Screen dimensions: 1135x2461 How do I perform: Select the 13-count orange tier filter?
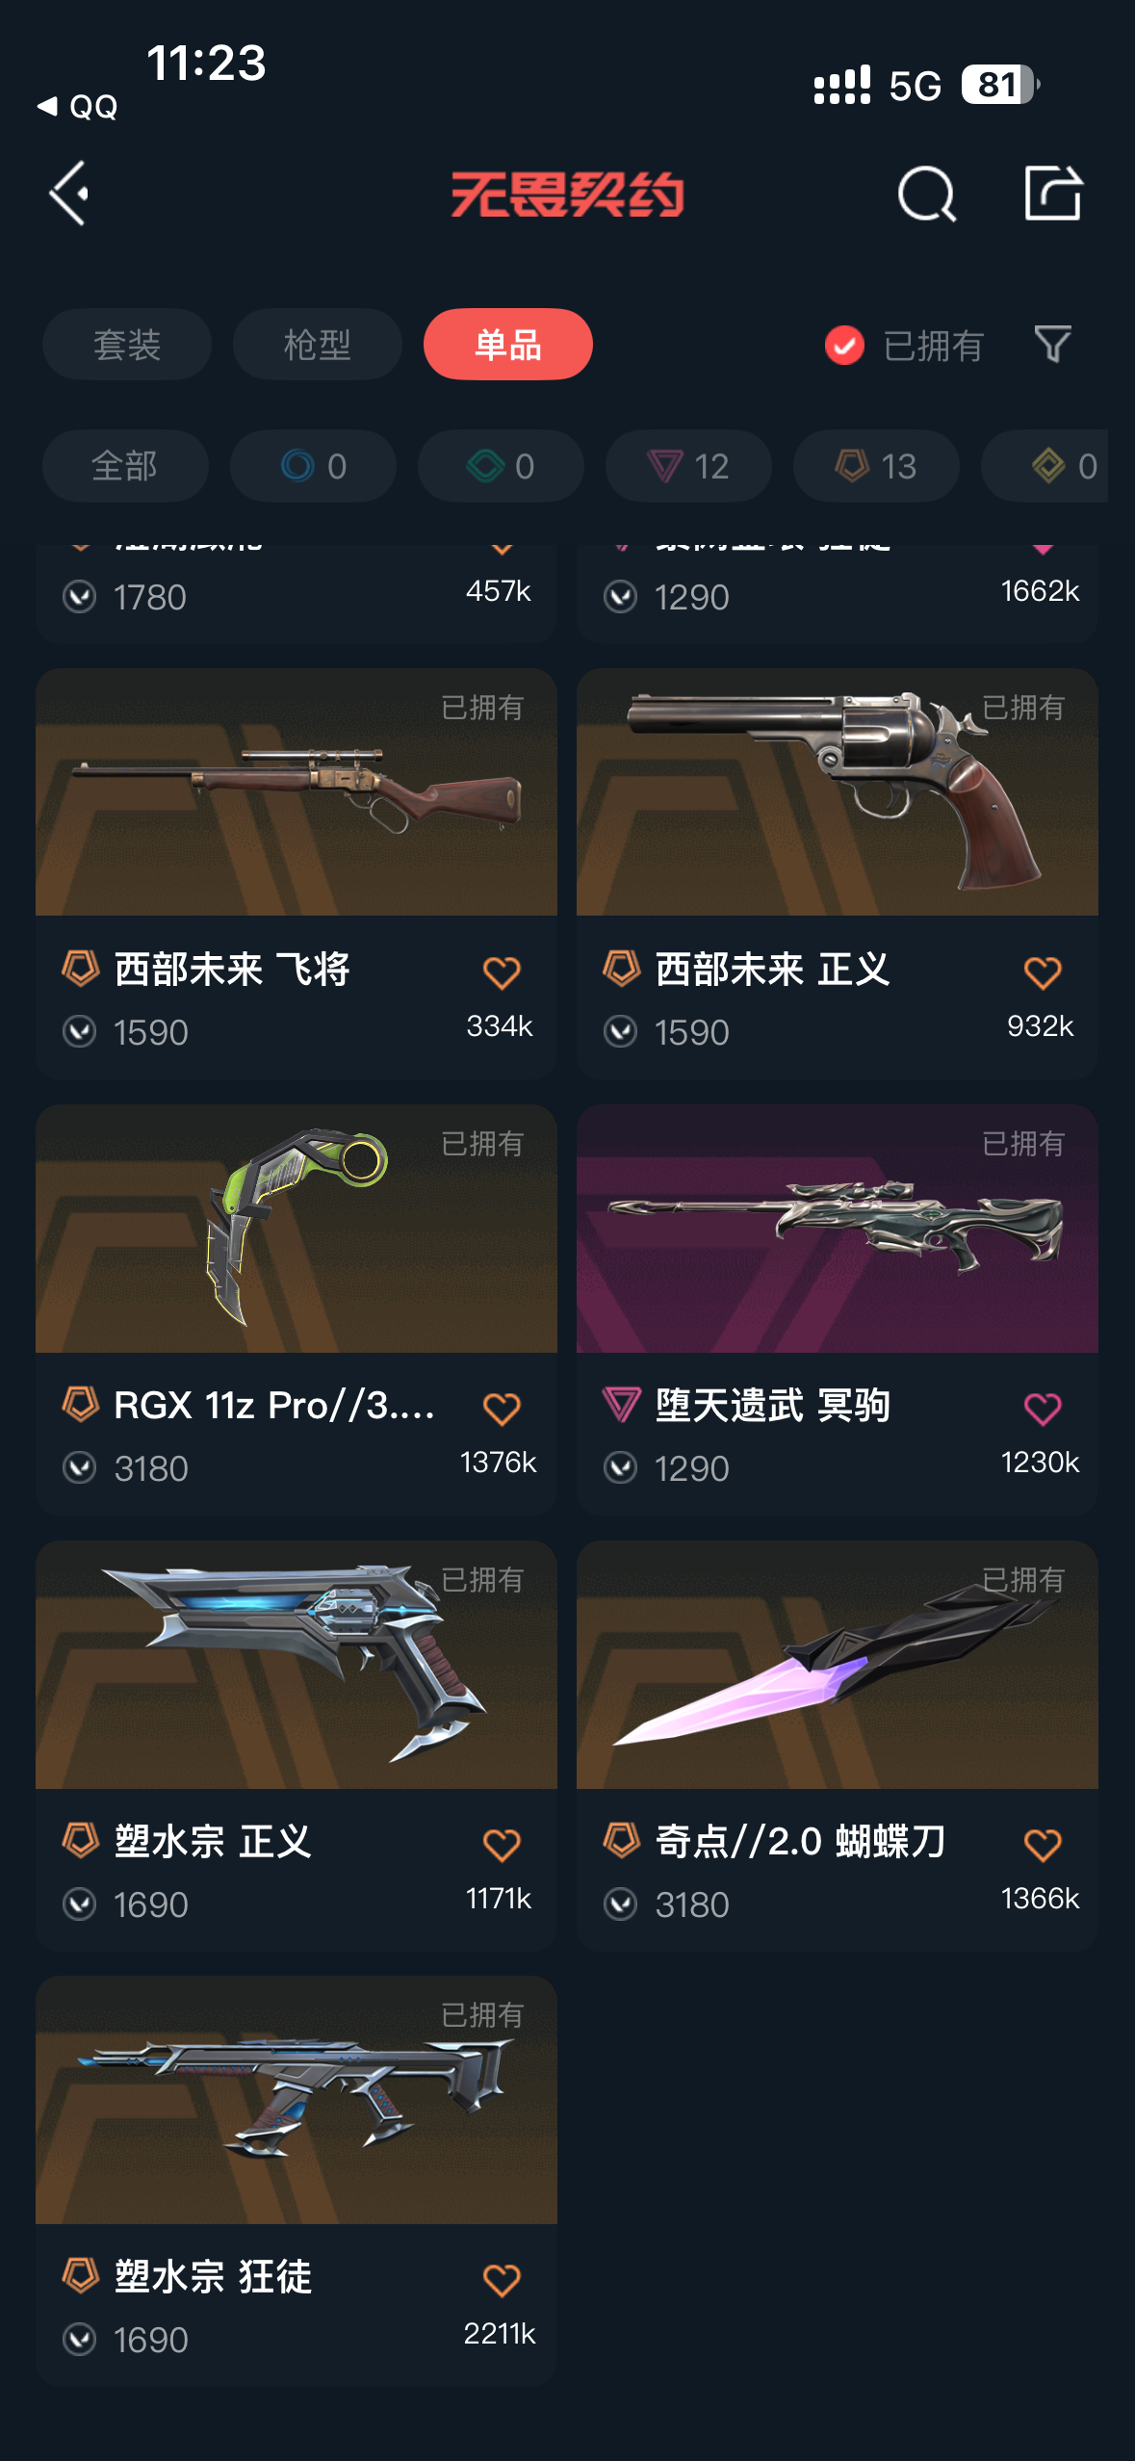tap(876, 466)
